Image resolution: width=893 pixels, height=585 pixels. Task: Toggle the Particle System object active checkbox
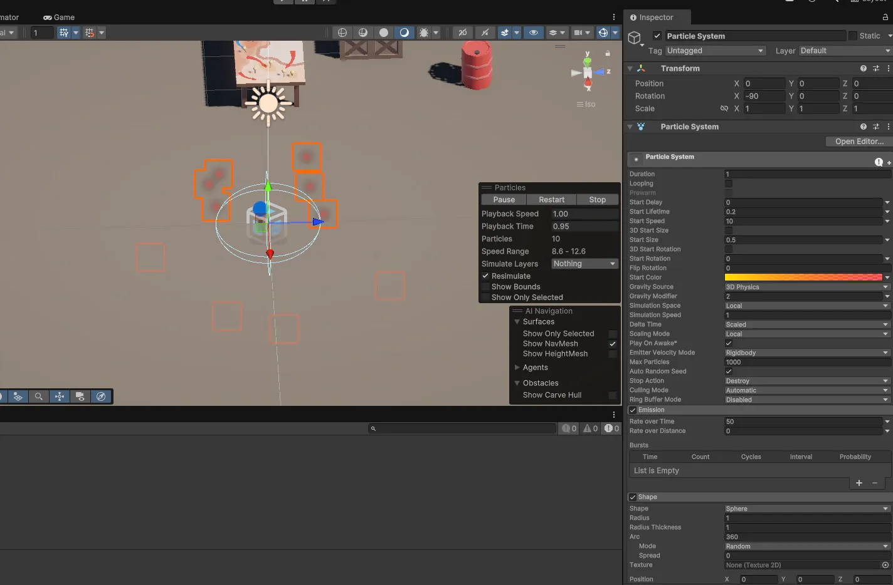click(x=657, y=36)
